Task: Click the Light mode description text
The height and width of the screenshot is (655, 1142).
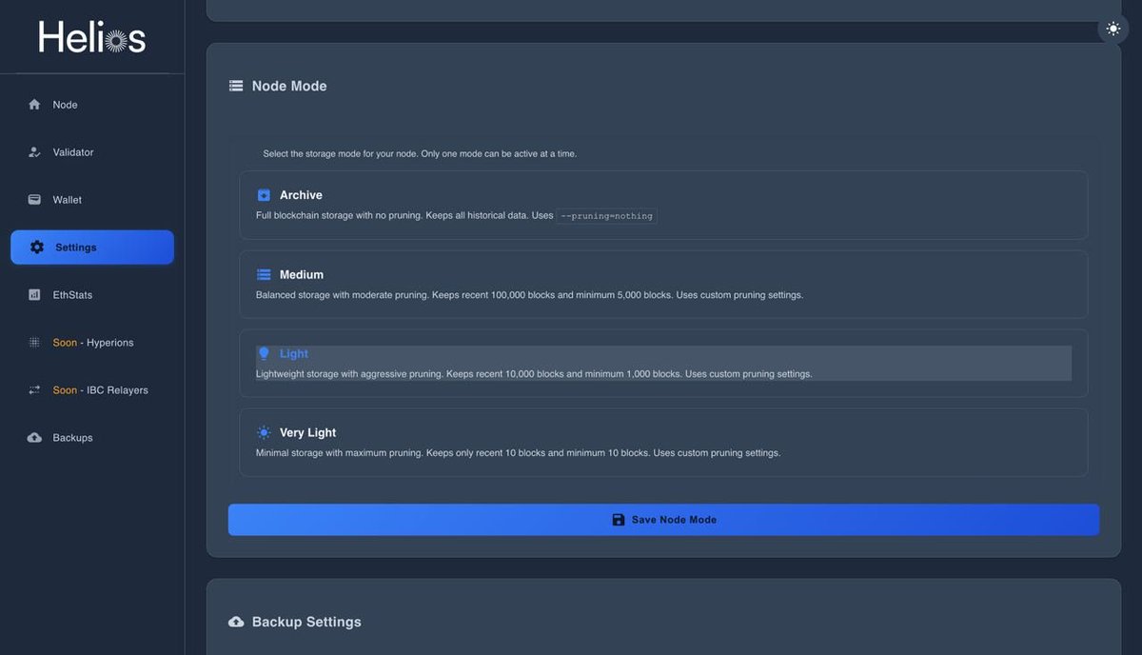Action: 534,374
